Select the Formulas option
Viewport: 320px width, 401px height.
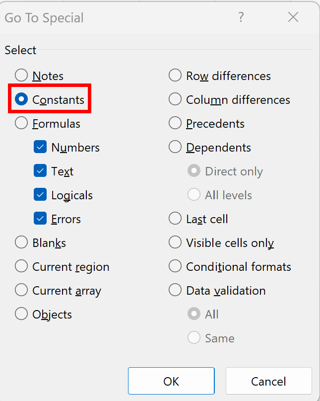[x=21, y=123]
